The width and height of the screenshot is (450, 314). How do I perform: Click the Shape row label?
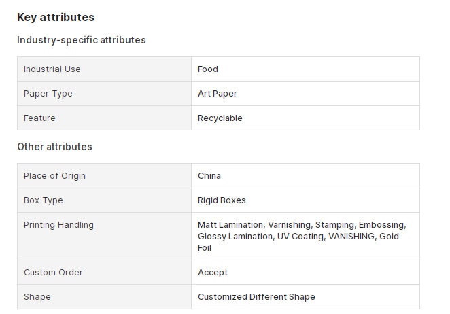pos(37,297)
